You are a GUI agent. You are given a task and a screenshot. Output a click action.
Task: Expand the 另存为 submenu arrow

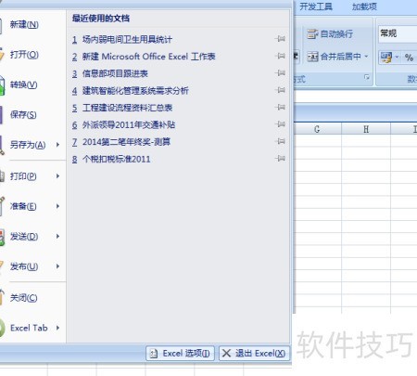57,145
